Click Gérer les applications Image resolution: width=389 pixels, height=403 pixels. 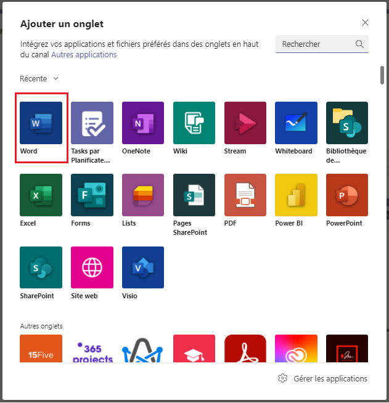(x=330, y=378)
